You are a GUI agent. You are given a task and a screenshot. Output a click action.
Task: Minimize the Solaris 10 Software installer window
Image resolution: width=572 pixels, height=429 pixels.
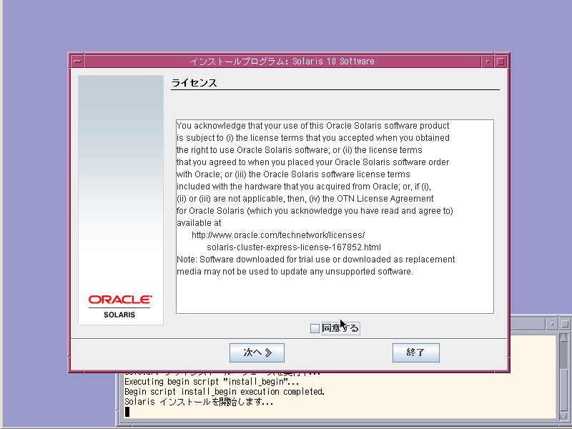[488, 61]
